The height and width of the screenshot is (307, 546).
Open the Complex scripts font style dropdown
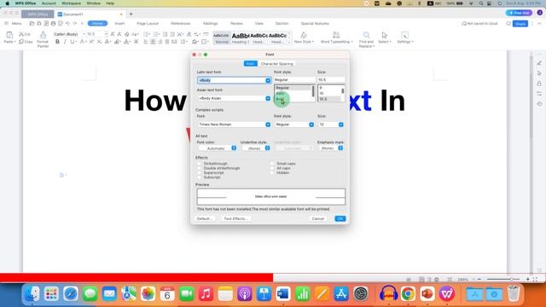tap(311, 125)
